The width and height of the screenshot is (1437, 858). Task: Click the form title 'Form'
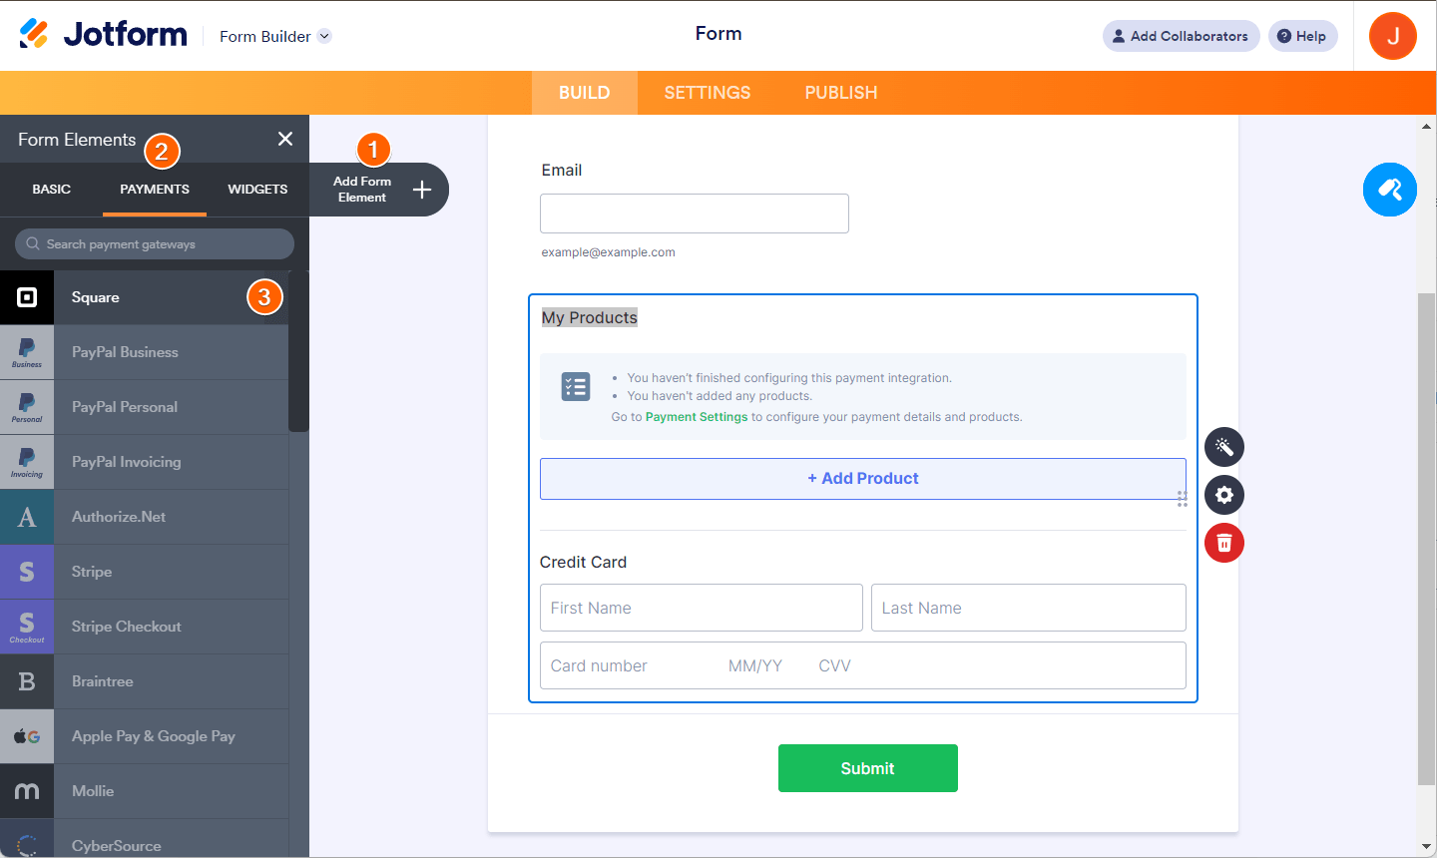tap(718, 34)
